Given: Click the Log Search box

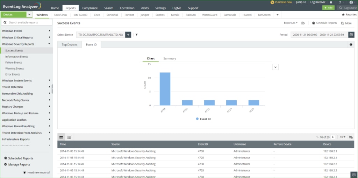Looking at the screenshot, I should click(x=348, y=8).
